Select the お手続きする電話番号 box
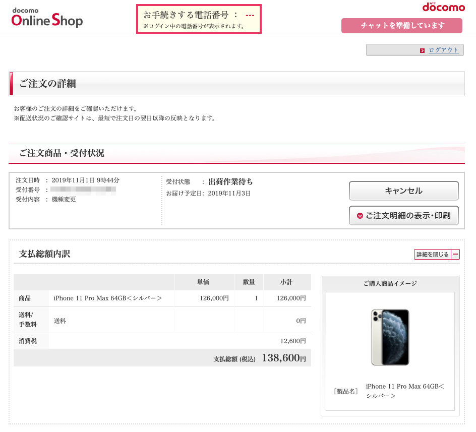 click(x=199, y=19)
